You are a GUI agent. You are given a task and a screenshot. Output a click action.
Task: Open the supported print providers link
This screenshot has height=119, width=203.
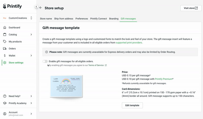129,43
